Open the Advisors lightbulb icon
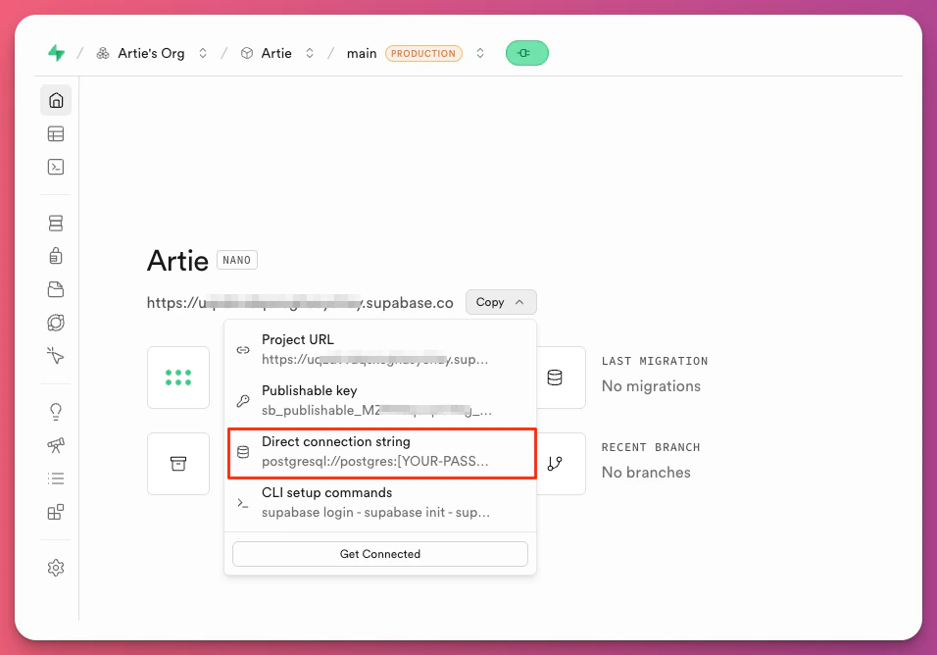Viewport: 937px width, 655px height. pyautogui.click(x=56, y=411)
